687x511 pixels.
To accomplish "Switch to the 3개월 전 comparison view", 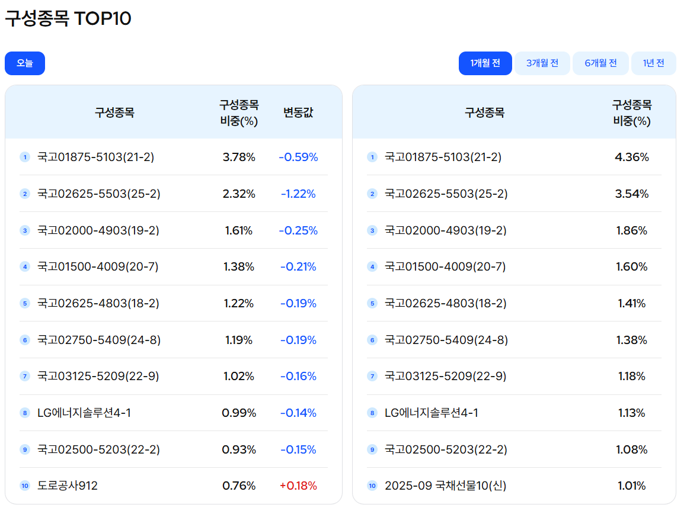I will pos(542,63).
